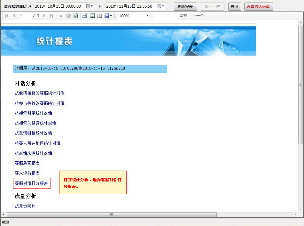This screenshot has width=304, height=226.
Task: Go to previous report page
Action: point(14,16)
